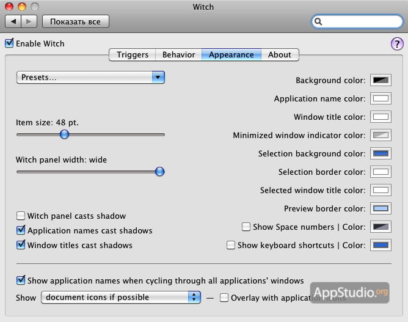
Task: Enable Show Space numbers checkbox
Action: [x=246, y=227]
